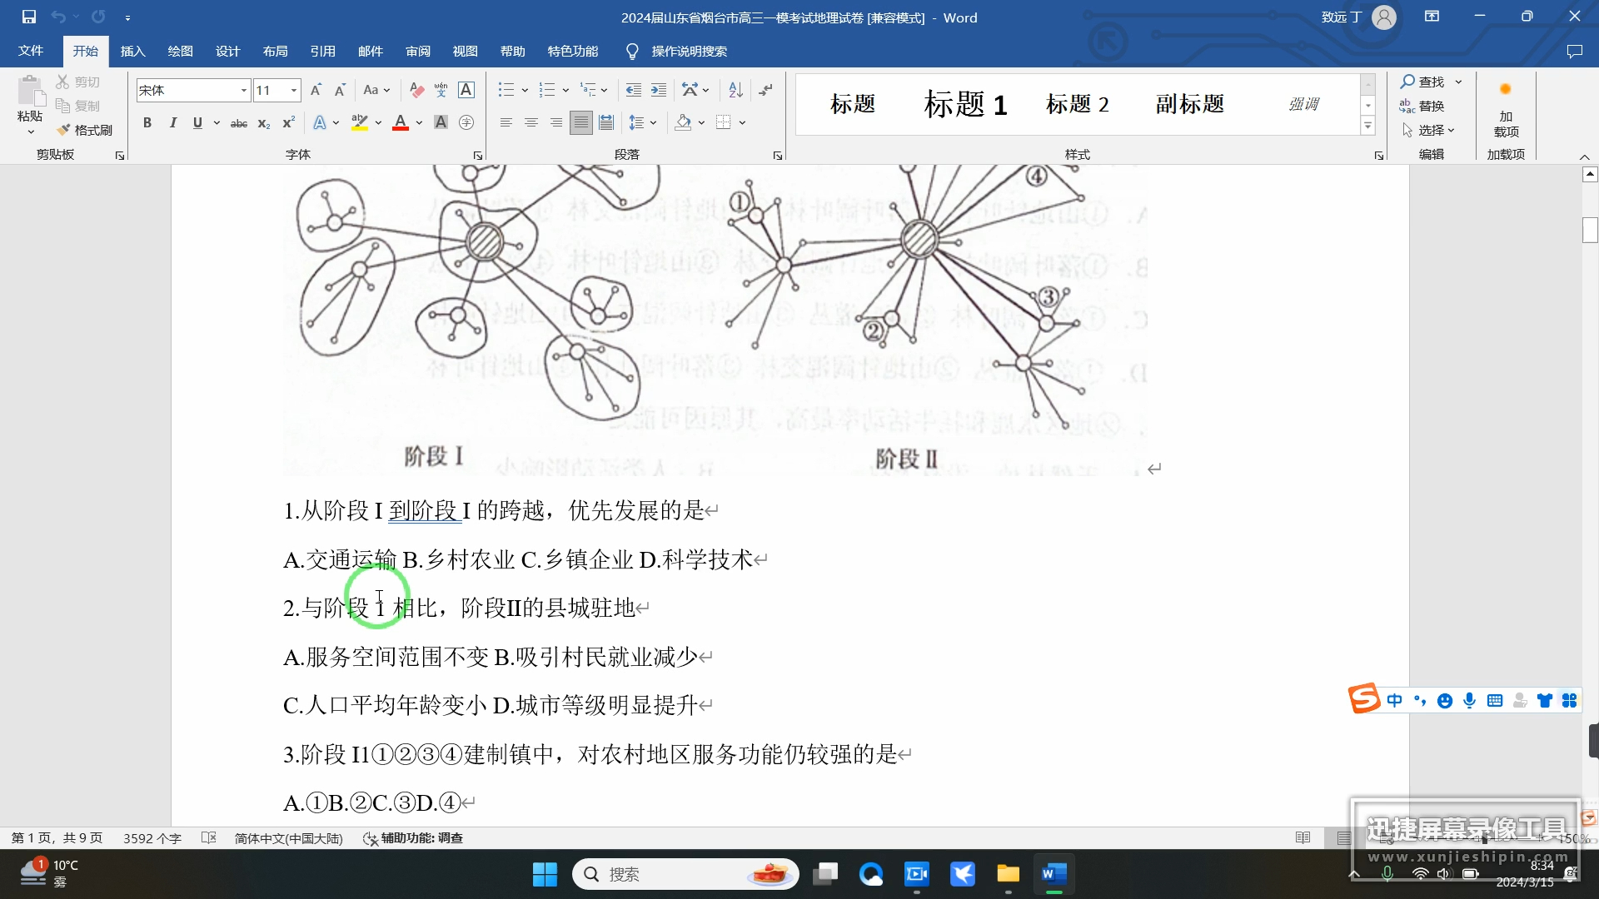Open the File (文件) tab
1599x899 pixels.
coord(31,52)
